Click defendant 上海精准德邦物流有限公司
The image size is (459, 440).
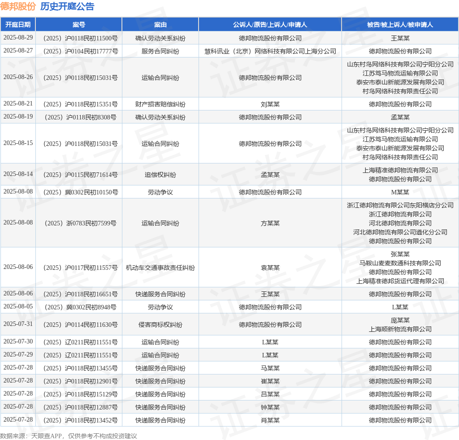(x=400, y=170)
